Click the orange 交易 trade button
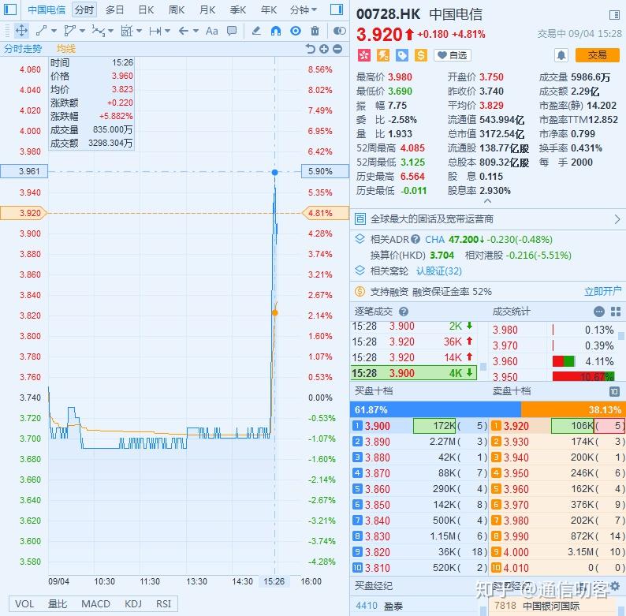 pos(598,55)
